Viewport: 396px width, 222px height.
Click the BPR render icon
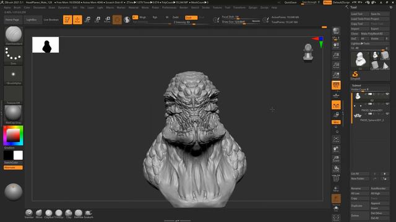point(336,31)
